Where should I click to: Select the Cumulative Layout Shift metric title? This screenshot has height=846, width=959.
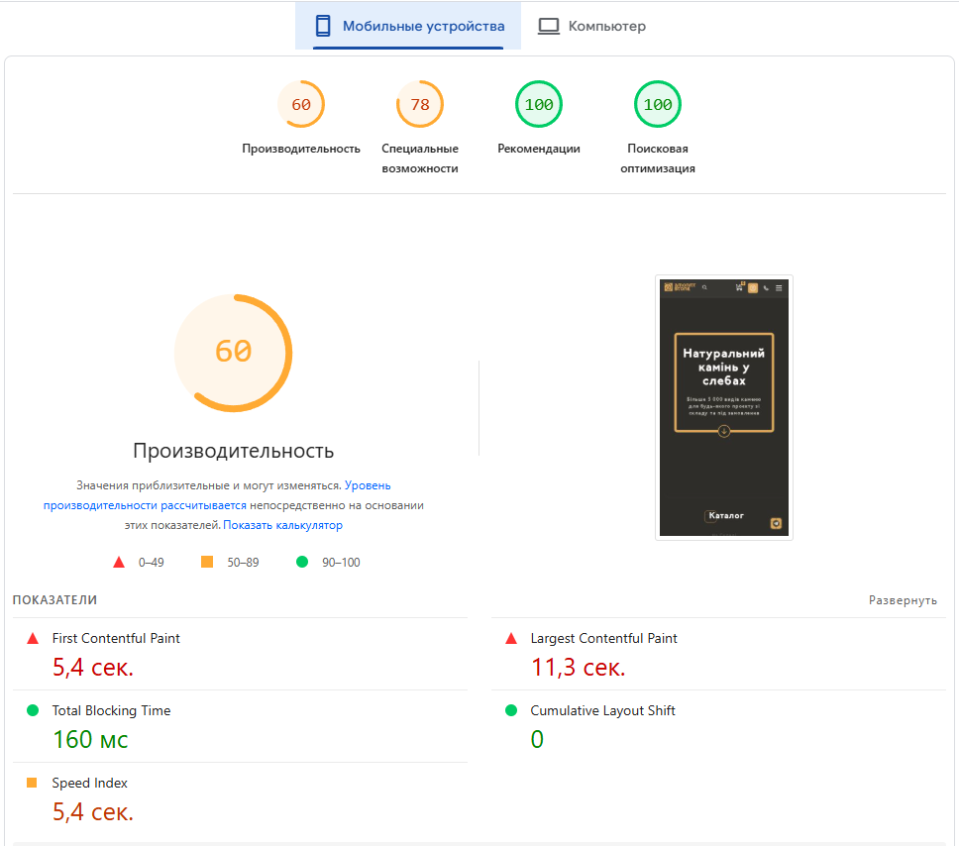pos(602,710)
